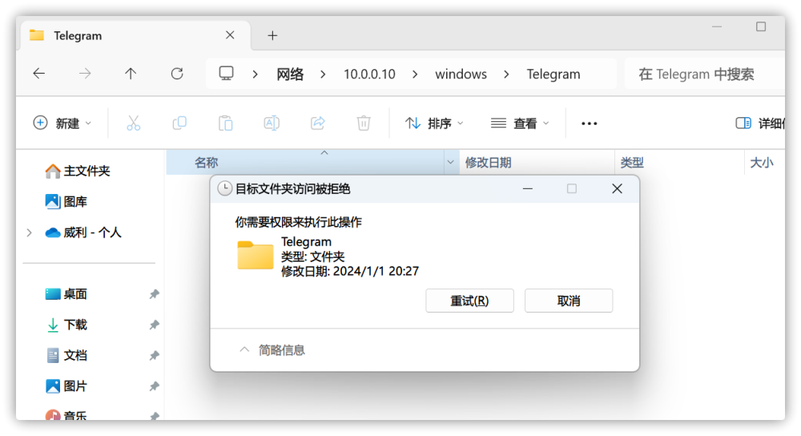Minimize the File Explorer window

point(717,26)
